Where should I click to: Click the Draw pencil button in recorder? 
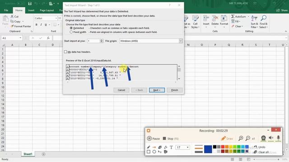tap(227, 138)
